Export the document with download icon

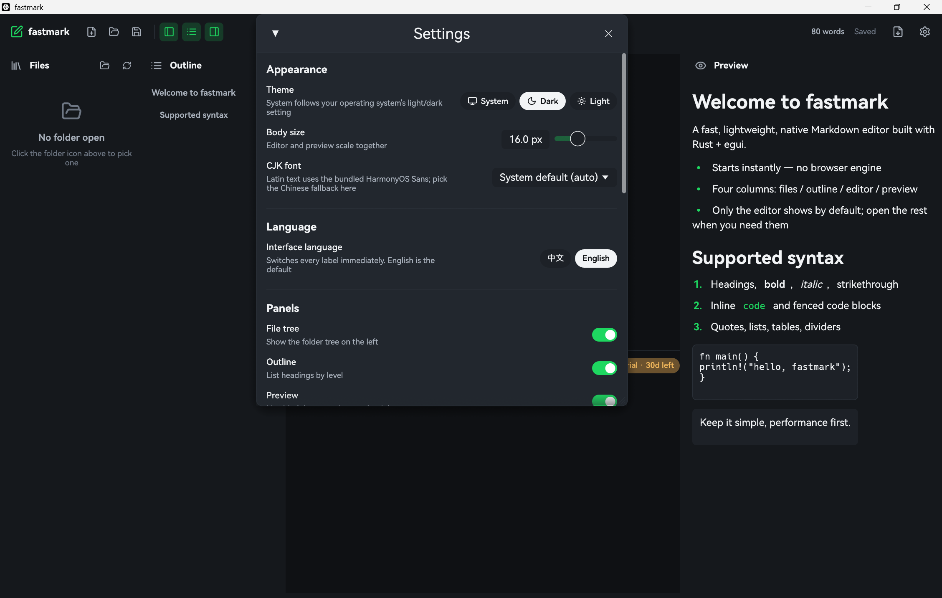pyautogui.click(x=898, y=32)
